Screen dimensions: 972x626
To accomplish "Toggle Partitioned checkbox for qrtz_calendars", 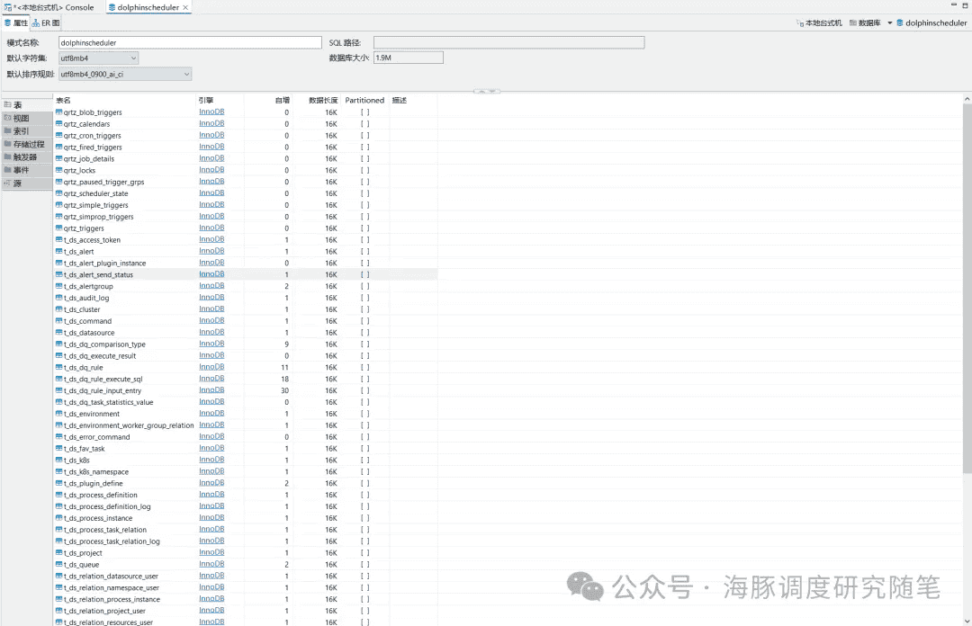I will 365,124.
